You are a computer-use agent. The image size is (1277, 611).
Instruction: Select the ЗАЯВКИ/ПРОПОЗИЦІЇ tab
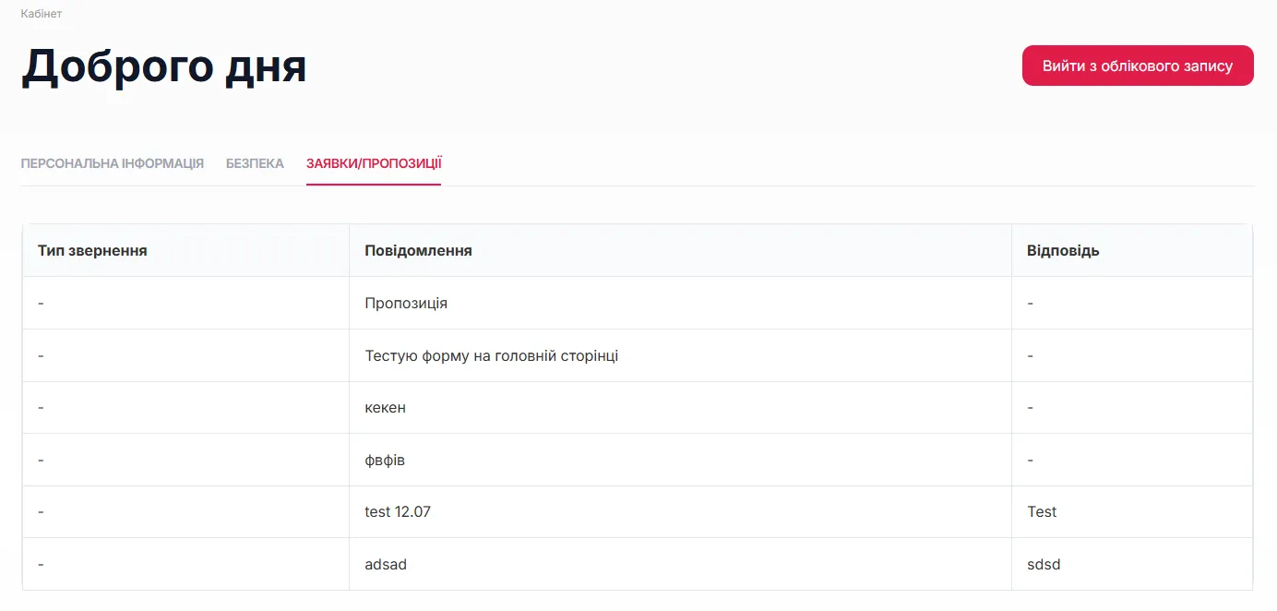[373, 162]
